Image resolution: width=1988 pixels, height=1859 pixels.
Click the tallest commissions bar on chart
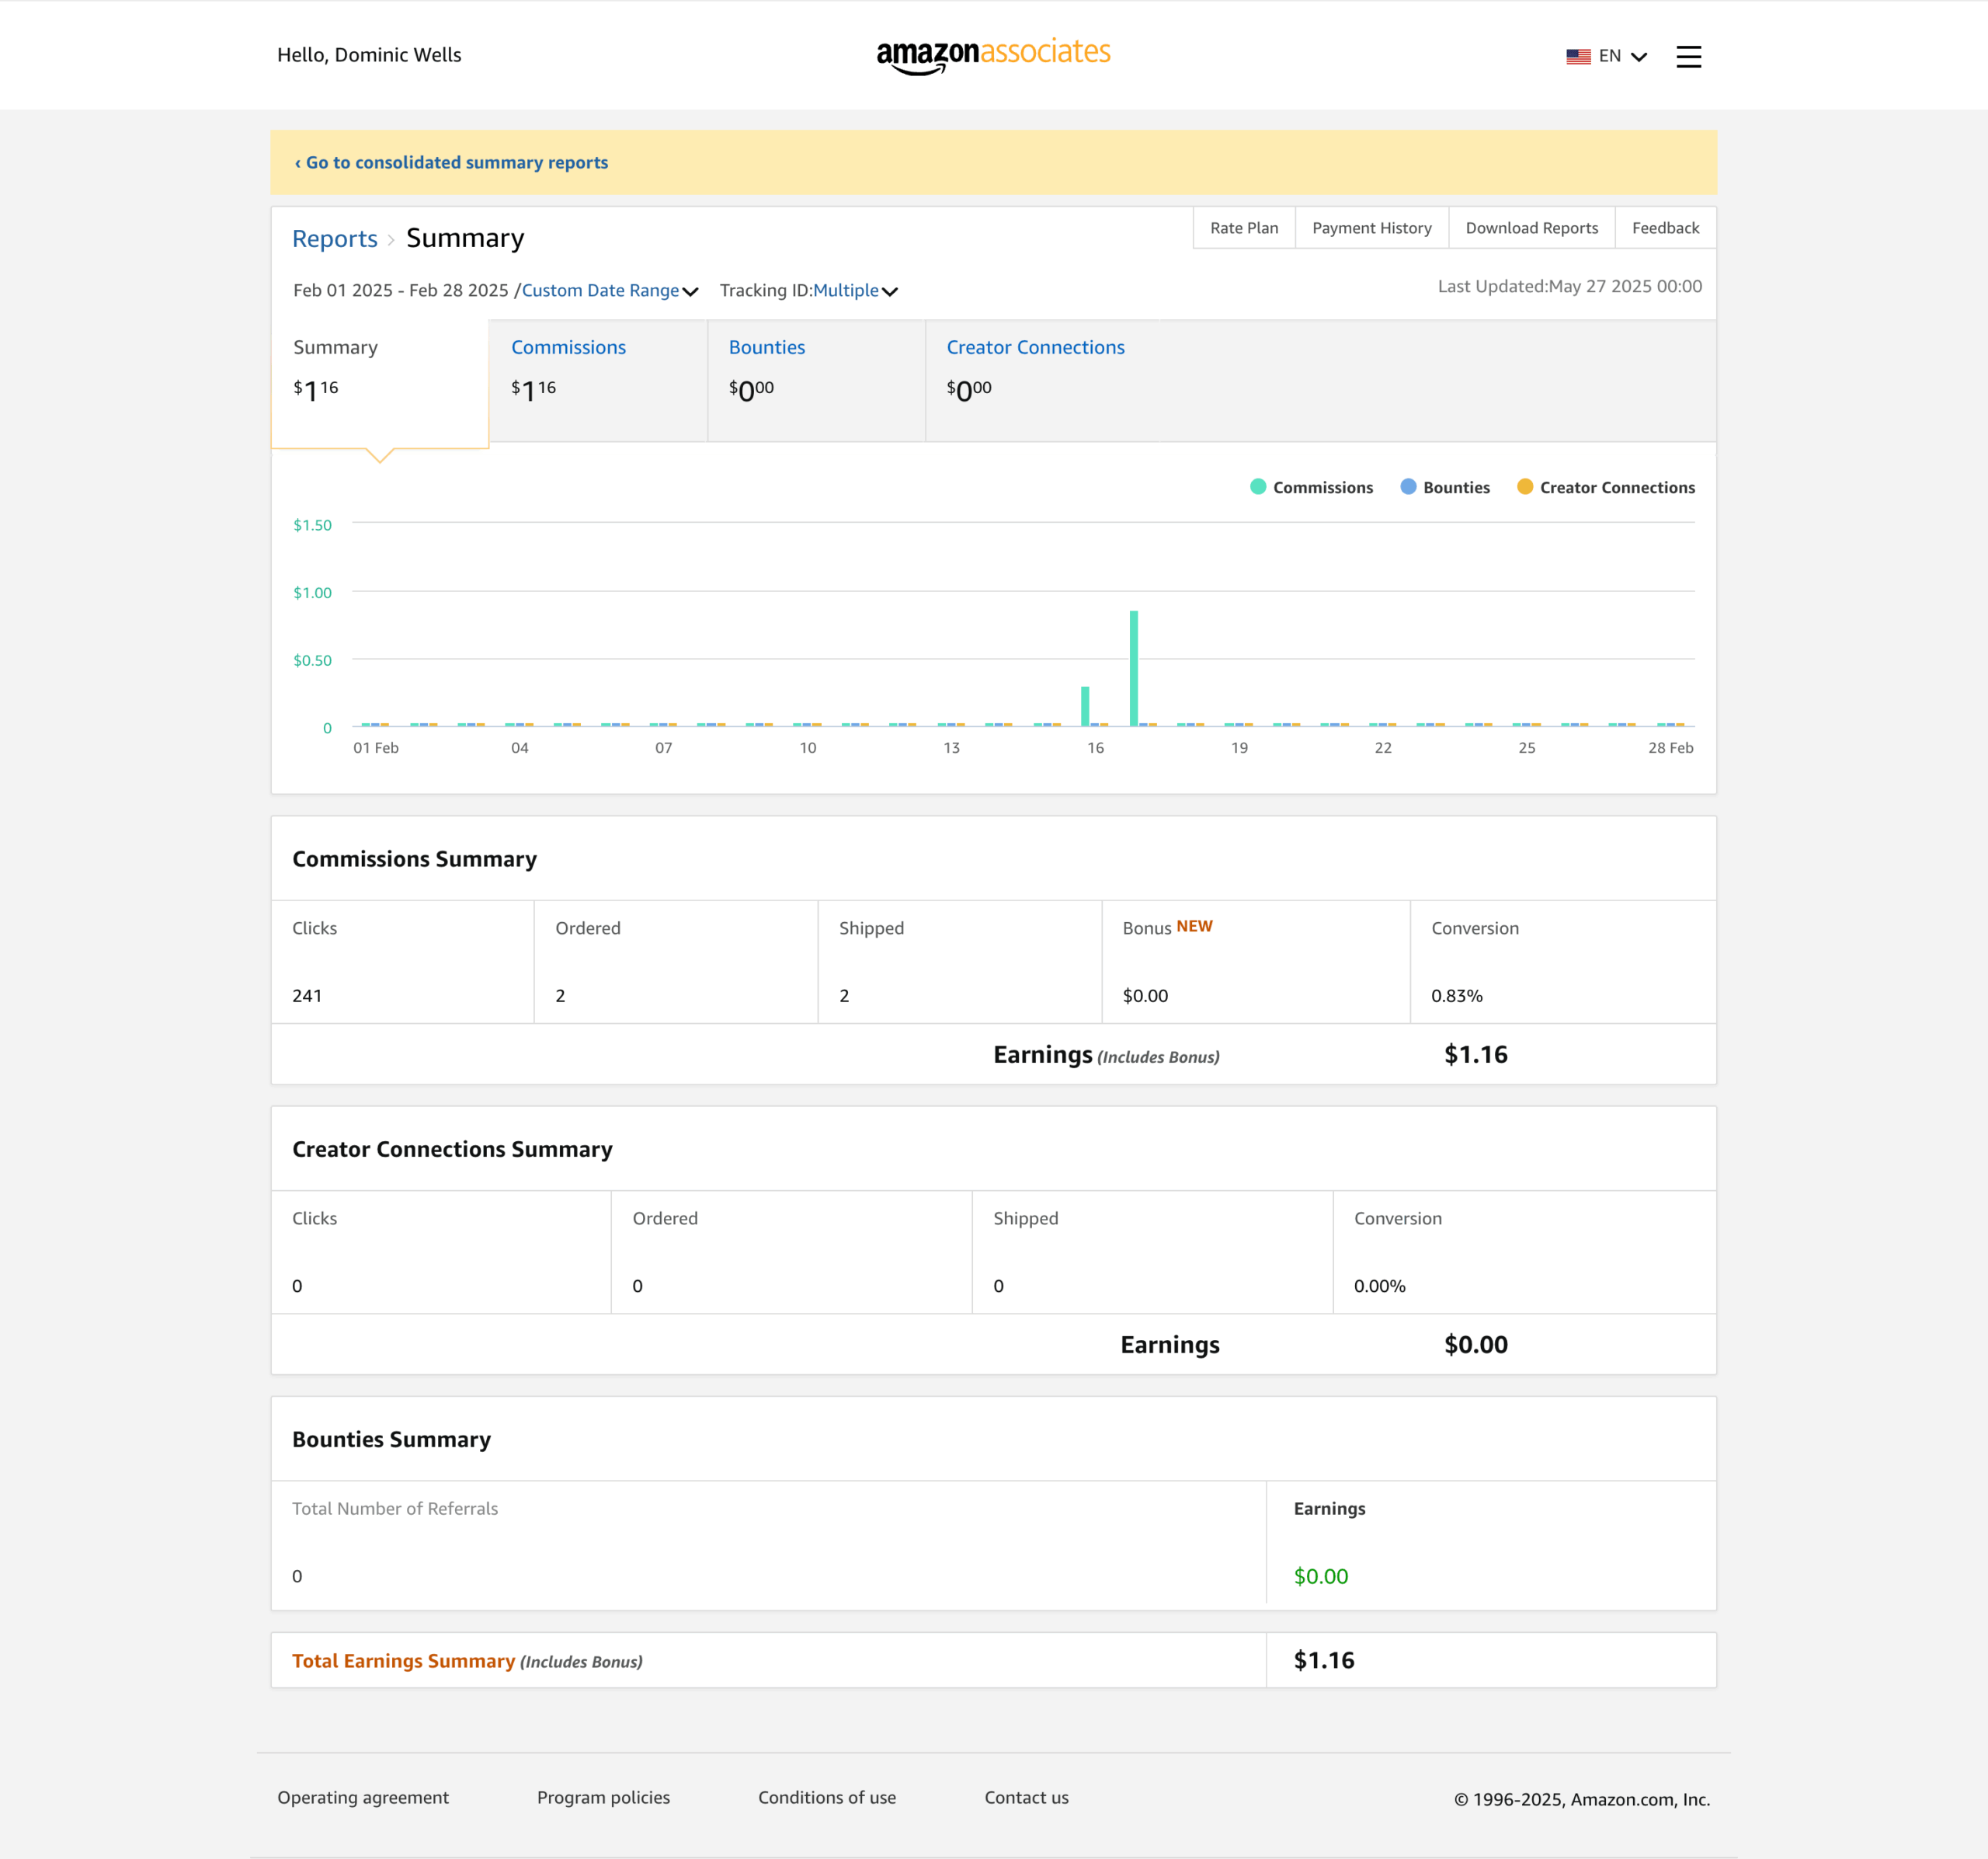(1133, 667)
